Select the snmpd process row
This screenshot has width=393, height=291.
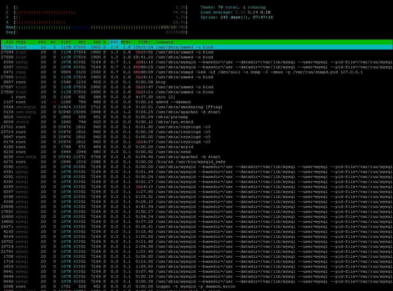pos(196,72)
